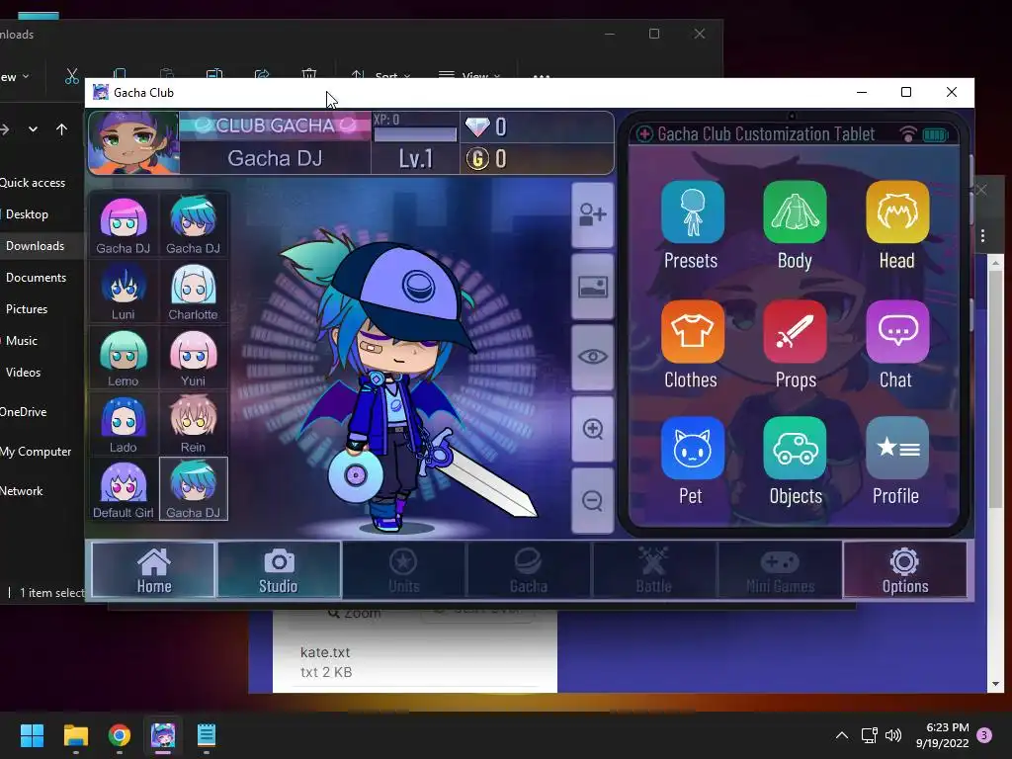Open the Mini Games tab
Viewport: 1012px width, 759px height.
point(780,570)
